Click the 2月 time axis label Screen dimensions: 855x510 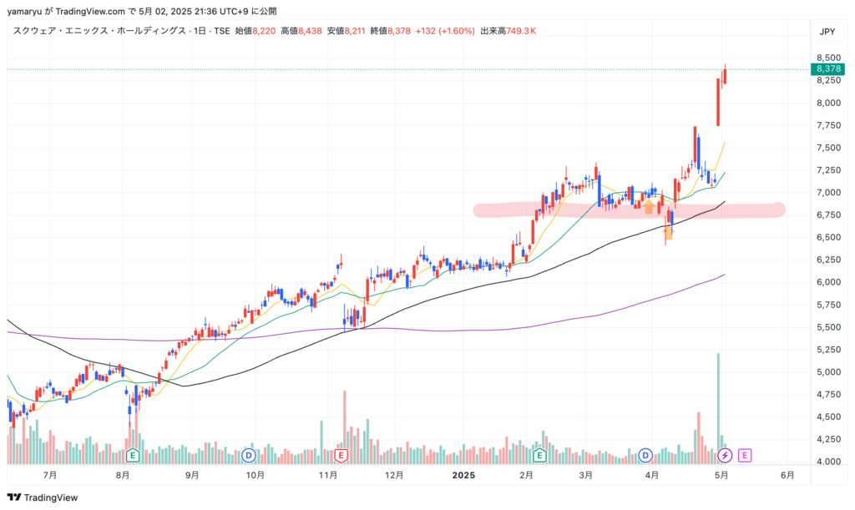526,475
